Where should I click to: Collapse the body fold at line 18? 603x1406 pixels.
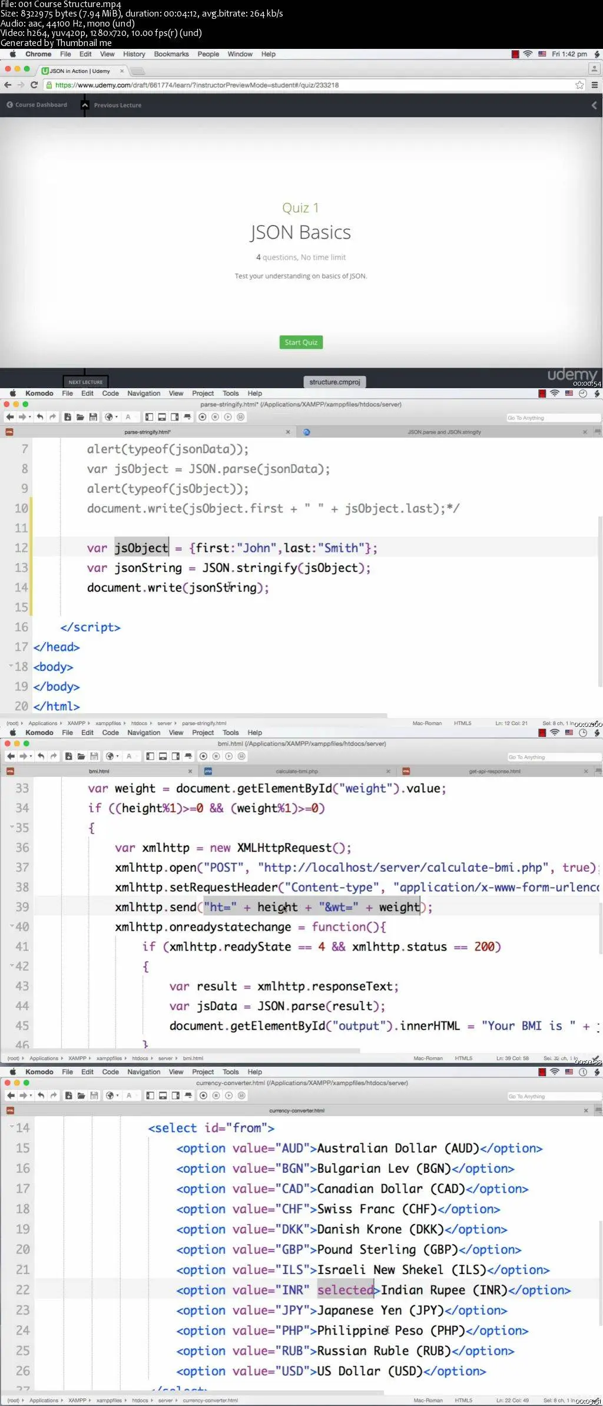coord(11,666)
